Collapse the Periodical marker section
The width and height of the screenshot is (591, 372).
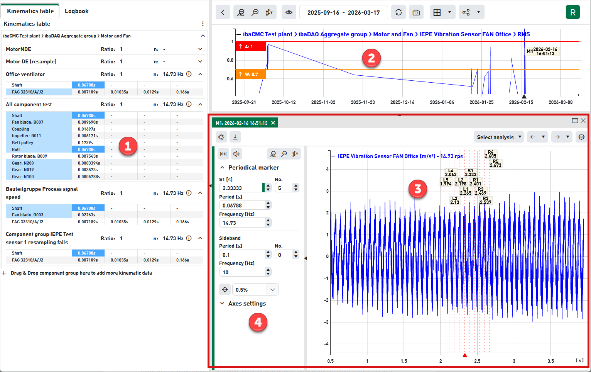(222, 168)
